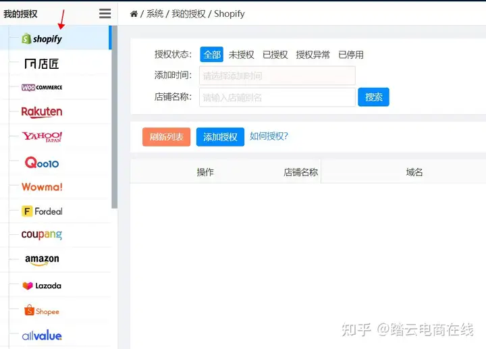This screenshot has height=349, width=486.
Task: Toggle the hamburger menu icon
Action: [x=105, y=14]
